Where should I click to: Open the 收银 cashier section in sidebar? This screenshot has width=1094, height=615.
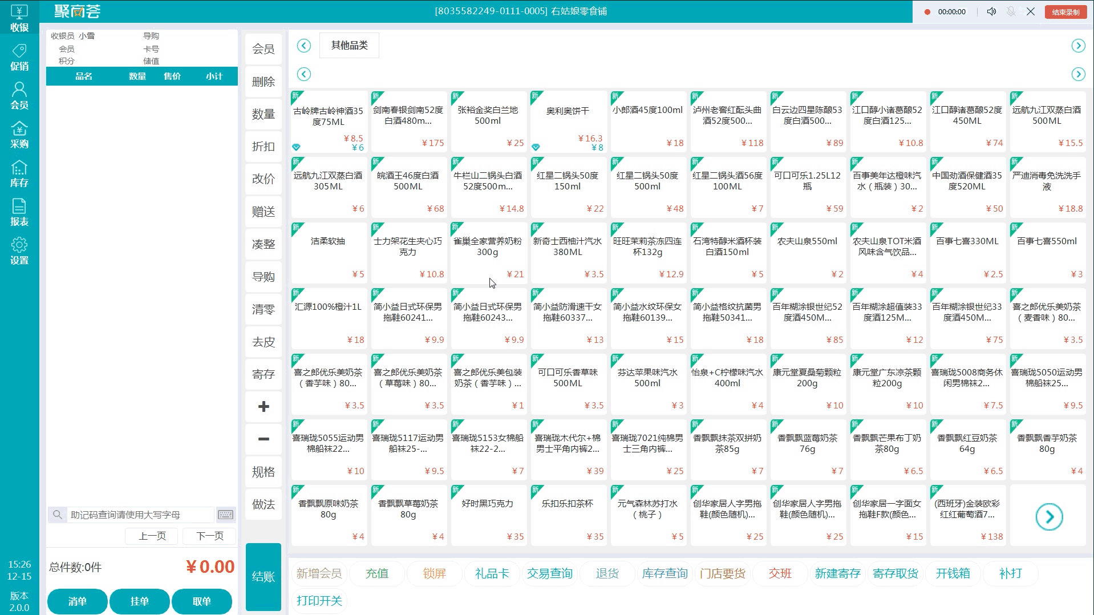tap(19, 18)
